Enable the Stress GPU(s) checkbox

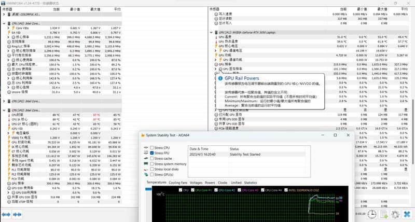pyautogui.click(x=152, y=175)
